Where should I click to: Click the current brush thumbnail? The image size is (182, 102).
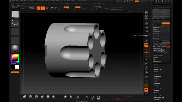(15, 14)
